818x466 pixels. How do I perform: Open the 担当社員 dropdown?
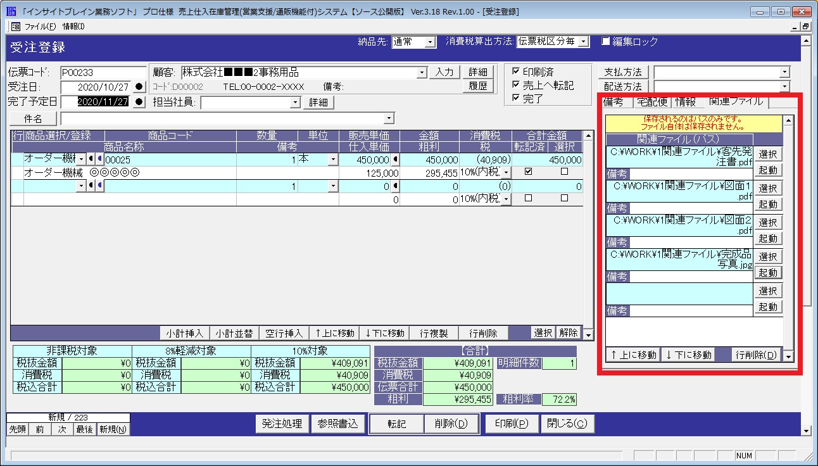tap(295, 103)
